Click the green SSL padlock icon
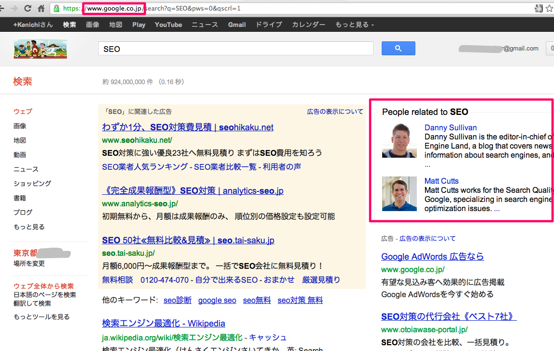 pyautogui.click(x=56, y=9)
